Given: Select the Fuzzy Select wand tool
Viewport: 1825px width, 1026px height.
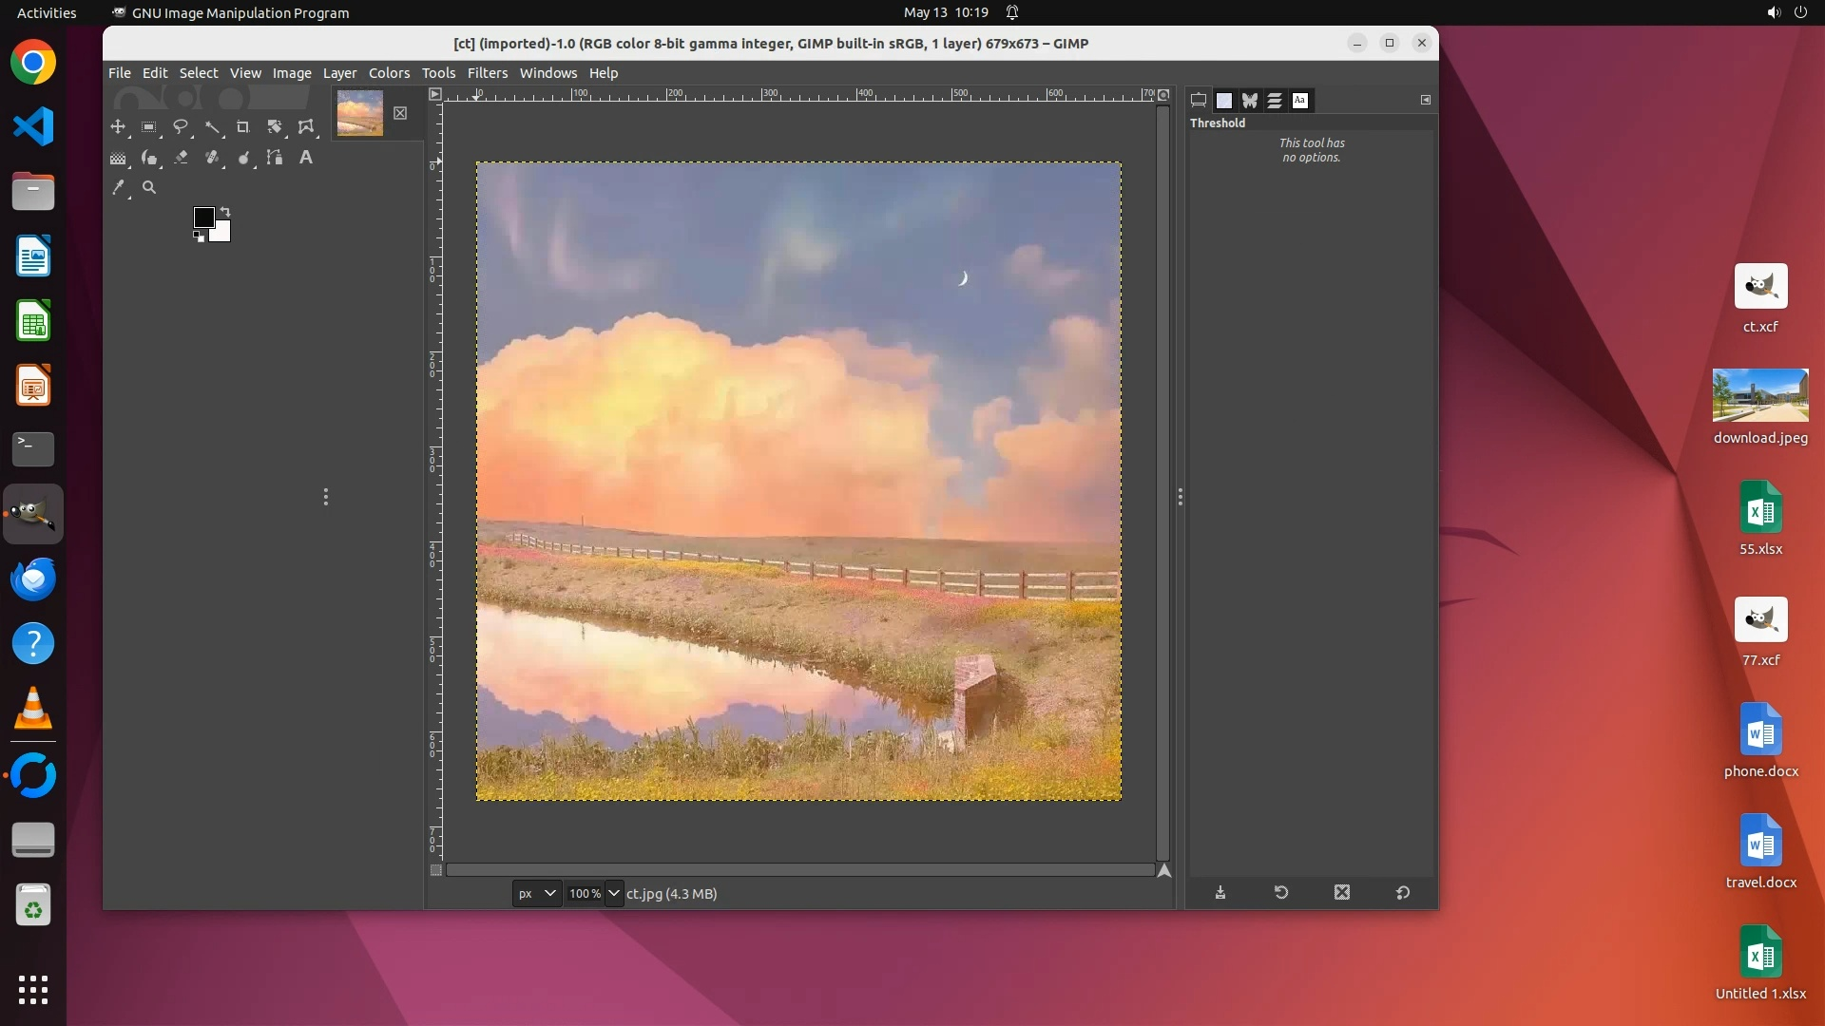Looking at the screenshot, I should pos(212,126).
